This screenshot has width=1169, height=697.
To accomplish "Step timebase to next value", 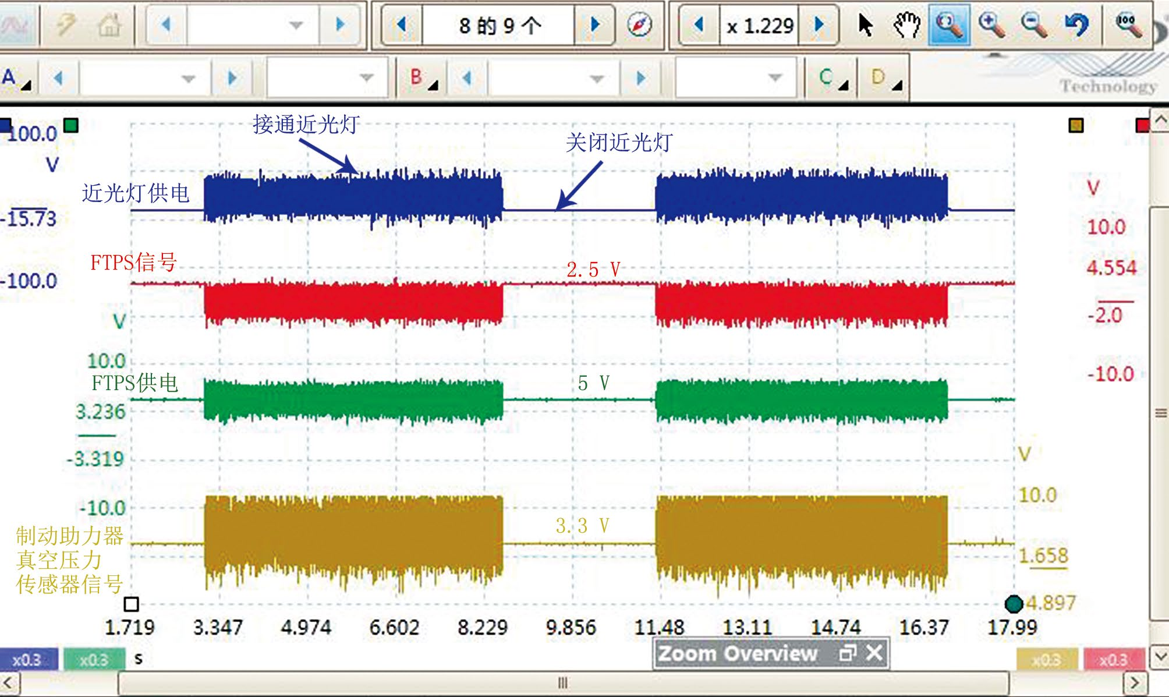I will click(340, 24).
